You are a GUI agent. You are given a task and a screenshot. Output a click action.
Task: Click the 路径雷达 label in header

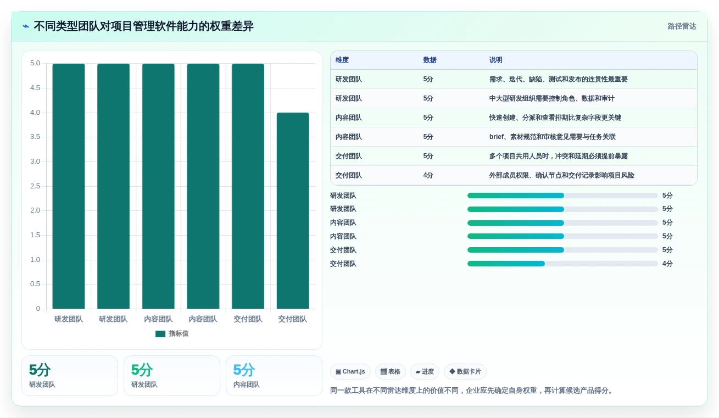(682, 26)
